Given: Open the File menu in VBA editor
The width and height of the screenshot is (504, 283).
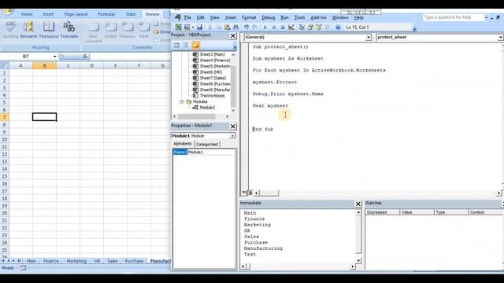Looking at the screenshot, I should click(187, 17).
